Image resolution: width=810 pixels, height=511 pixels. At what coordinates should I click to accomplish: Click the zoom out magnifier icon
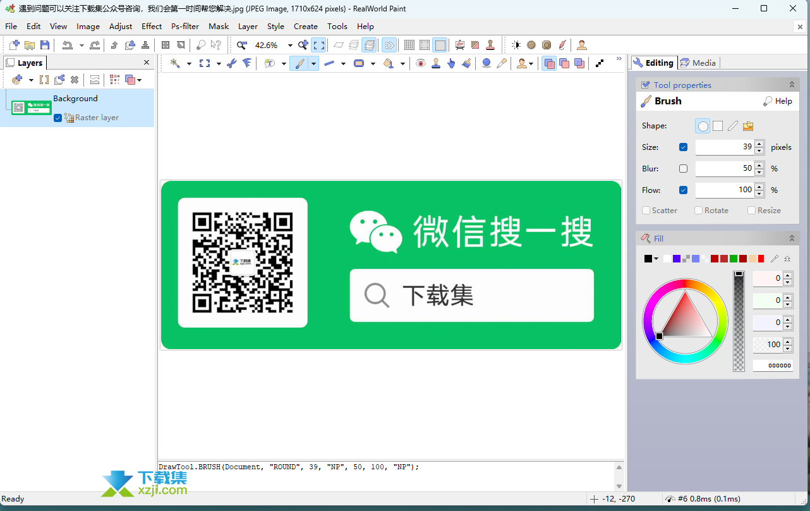242,45
